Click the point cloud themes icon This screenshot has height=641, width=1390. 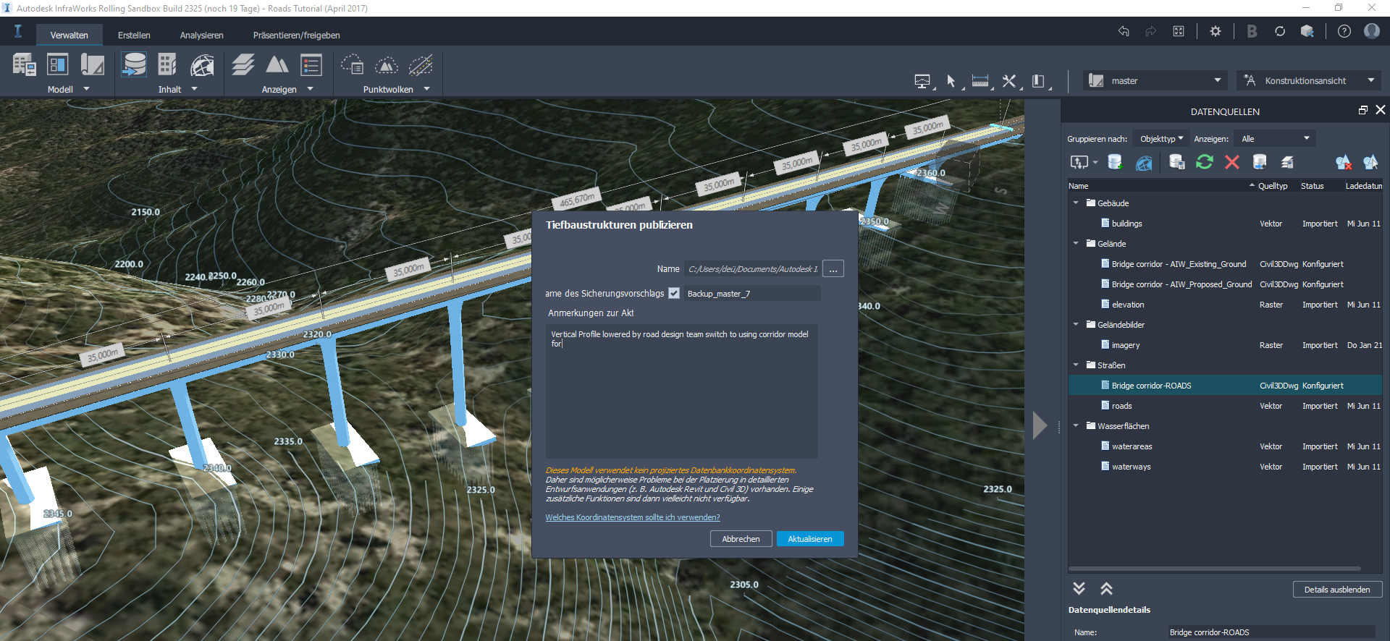[353, 65]
